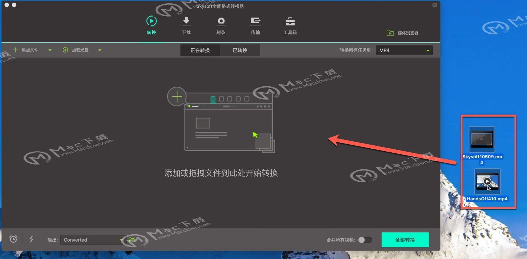Open the Burn (刻录) section

221,25
